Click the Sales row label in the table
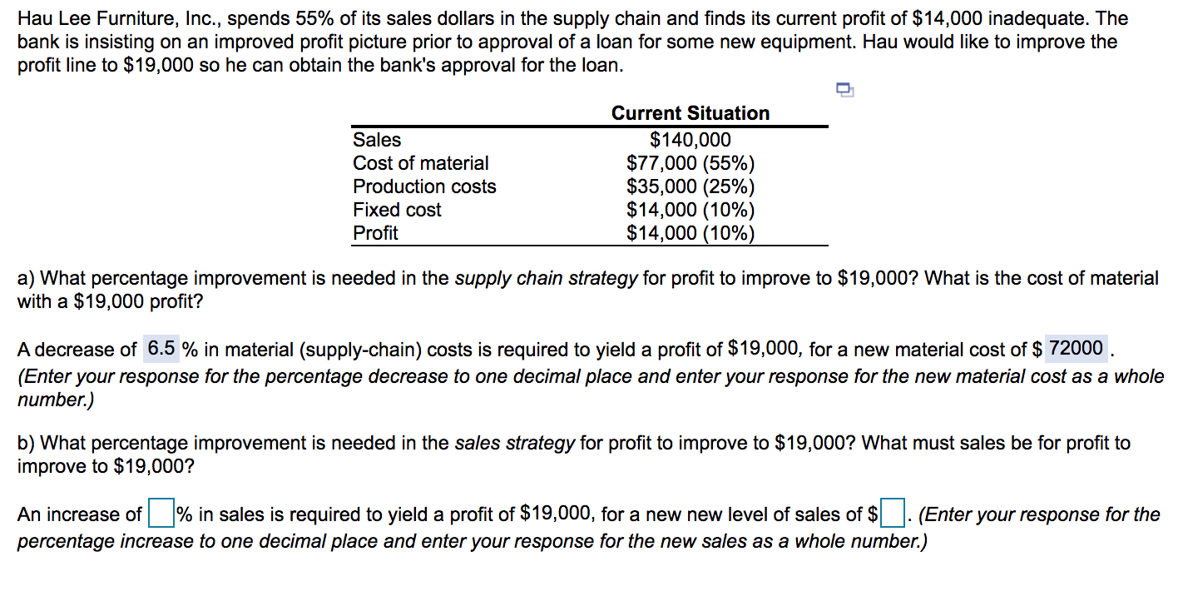This screenshot has width=1188, height=616. [x=376, y=139]
